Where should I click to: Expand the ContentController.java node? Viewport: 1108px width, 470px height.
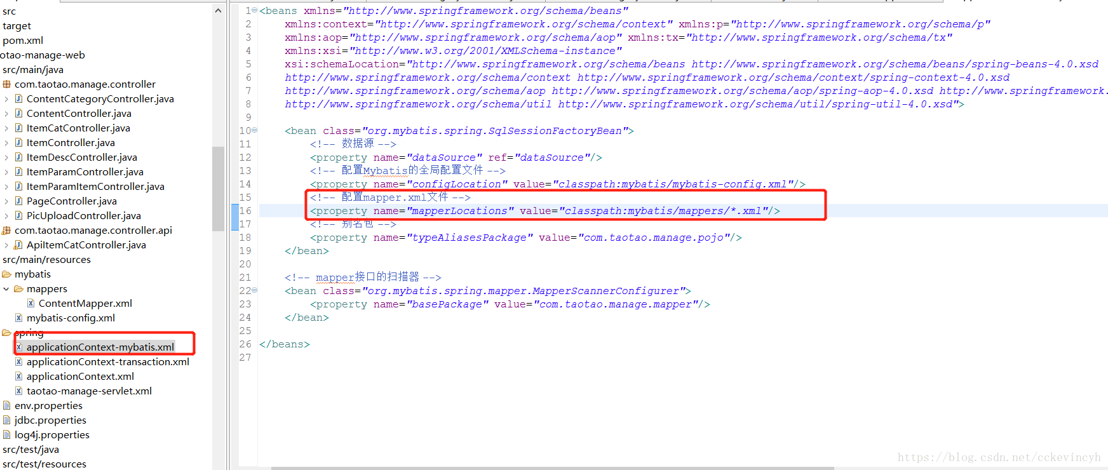(6, 114)
